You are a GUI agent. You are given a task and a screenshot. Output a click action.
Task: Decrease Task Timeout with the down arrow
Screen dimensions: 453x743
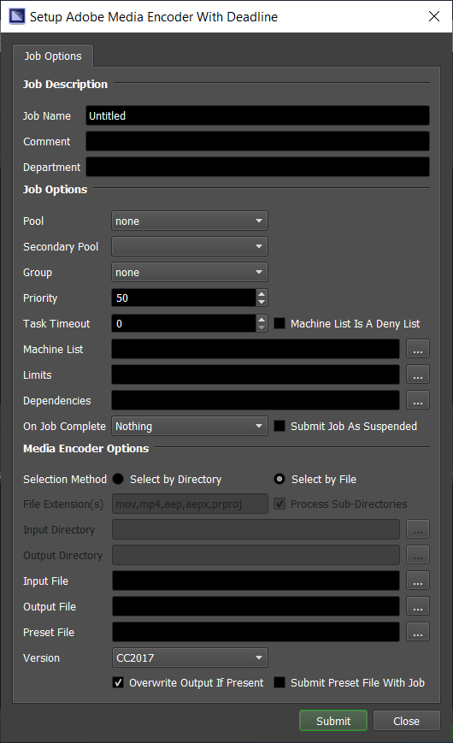pyautogui.click(x=262, y=327)
